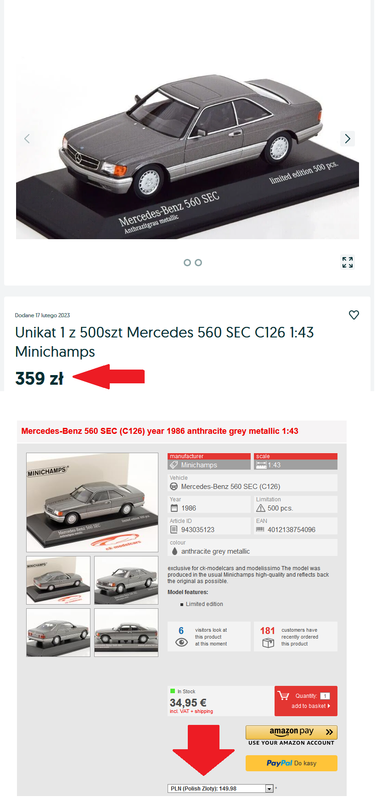
Task: Go to previous photo with left chevron
Action: pos(27,138)
